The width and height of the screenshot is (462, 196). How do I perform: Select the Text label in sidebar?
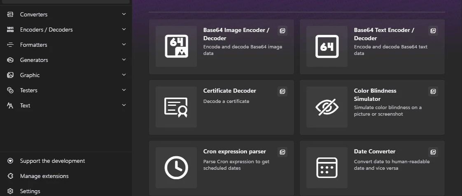(x=25, y=106)
